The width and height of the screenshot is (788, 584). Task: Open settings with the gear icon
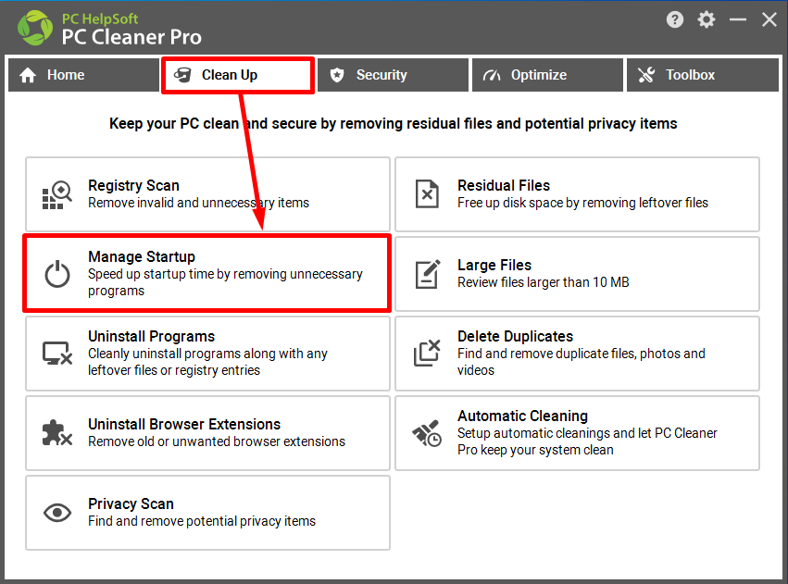(707, 19)
